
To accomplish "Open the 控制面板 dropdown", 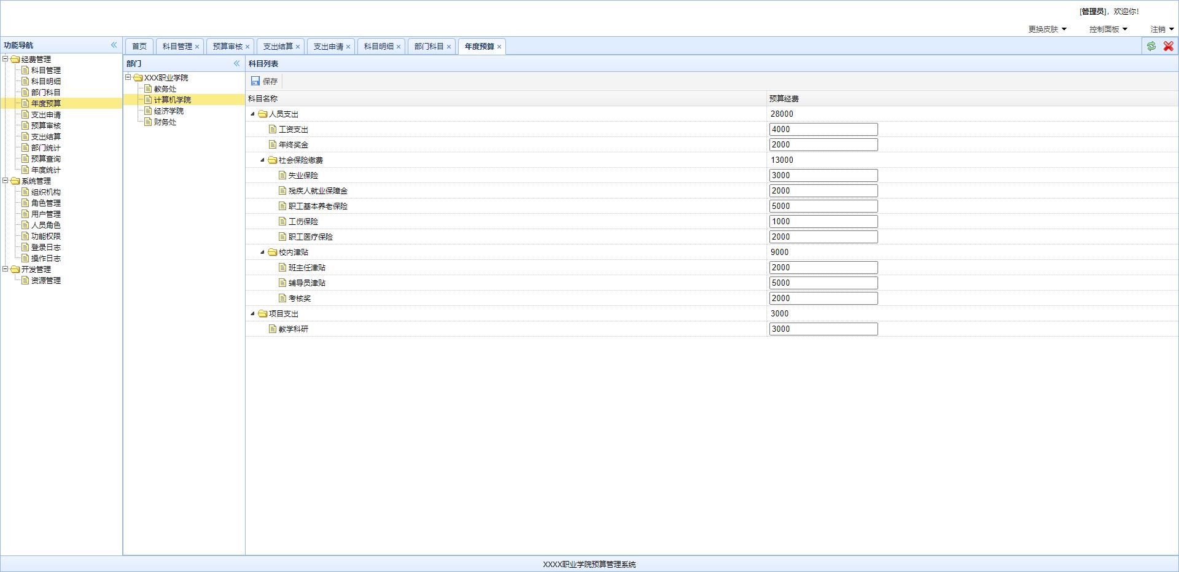I will 1108,29.
